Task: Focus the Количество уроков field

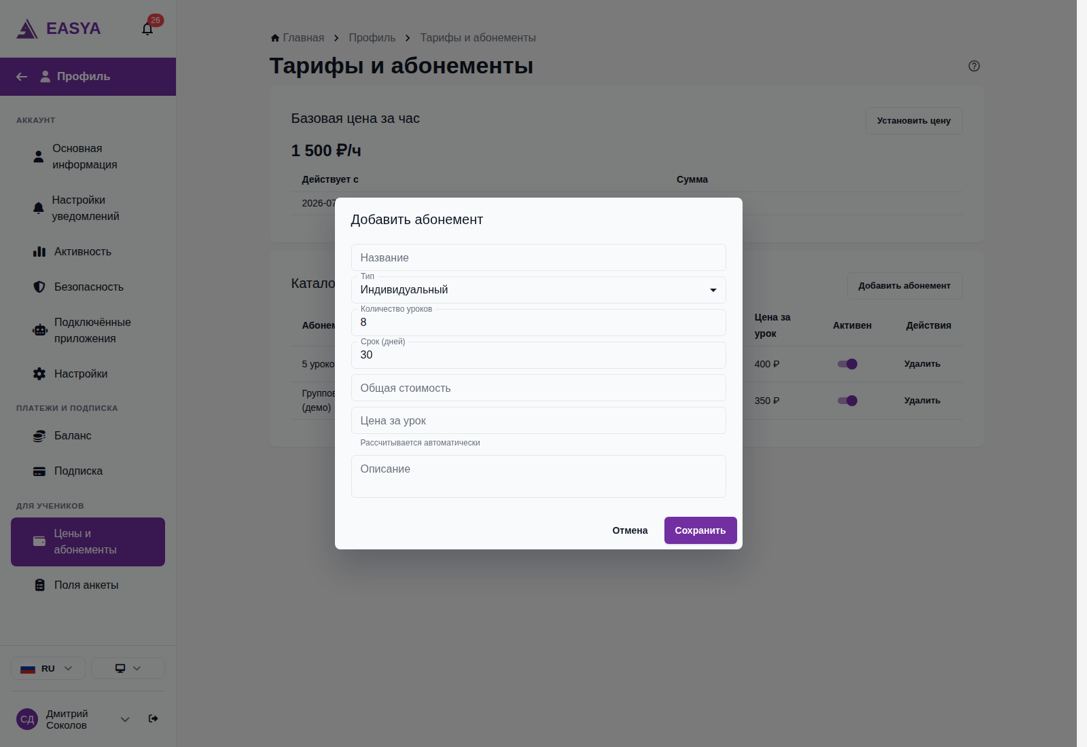Action: pos(539,323)
